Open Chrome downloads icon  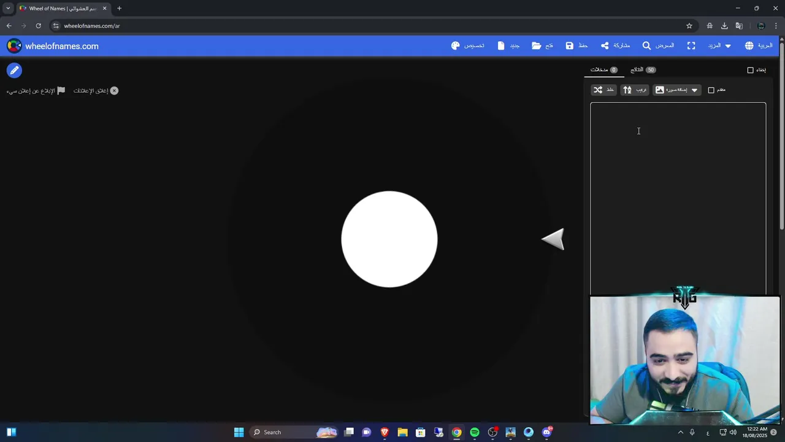coord(724,26)
